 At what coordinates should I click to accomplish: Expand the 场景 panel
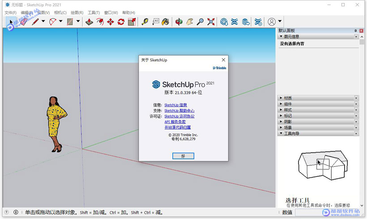(x=281, y=128)
